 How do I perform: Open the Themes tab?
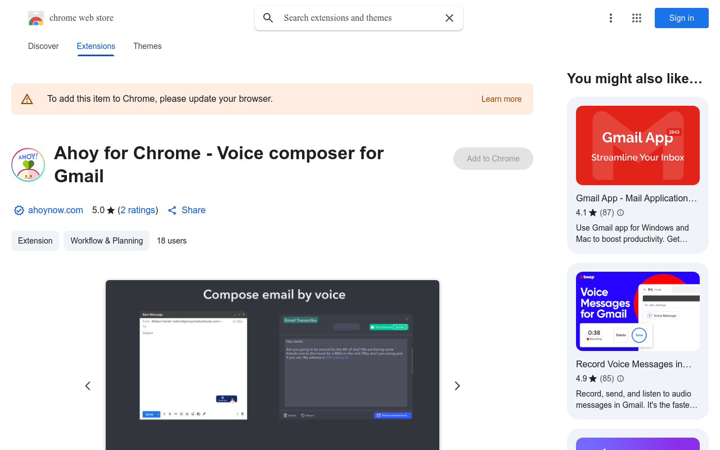(147, 46)
